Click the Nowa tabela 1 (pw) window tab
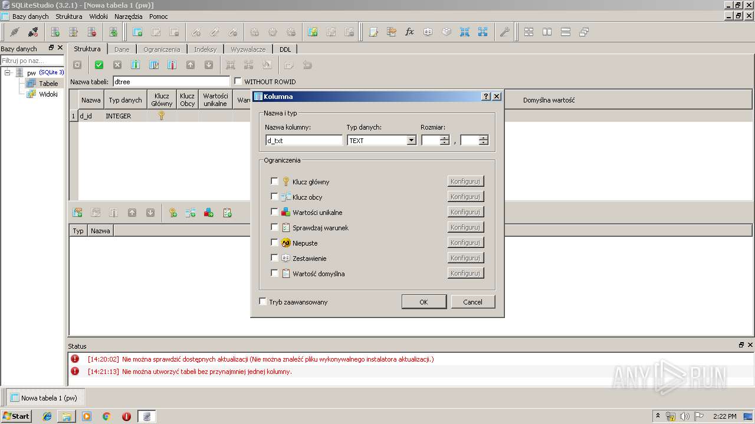This screenshot has width=755, height=424. pyautogui.click(x=44, y=397)
